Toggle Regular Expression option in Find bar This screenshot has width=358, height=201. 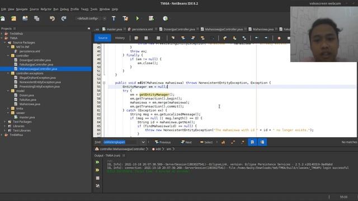(243, 142)
